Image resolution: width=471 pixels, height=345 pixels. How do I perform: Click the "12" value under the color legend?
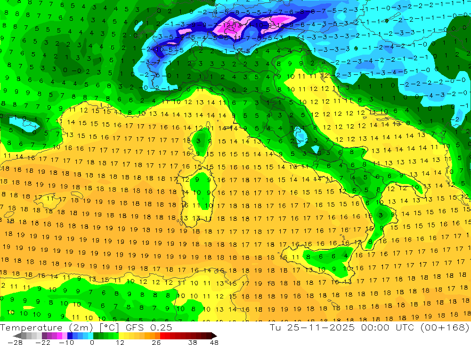120,343
